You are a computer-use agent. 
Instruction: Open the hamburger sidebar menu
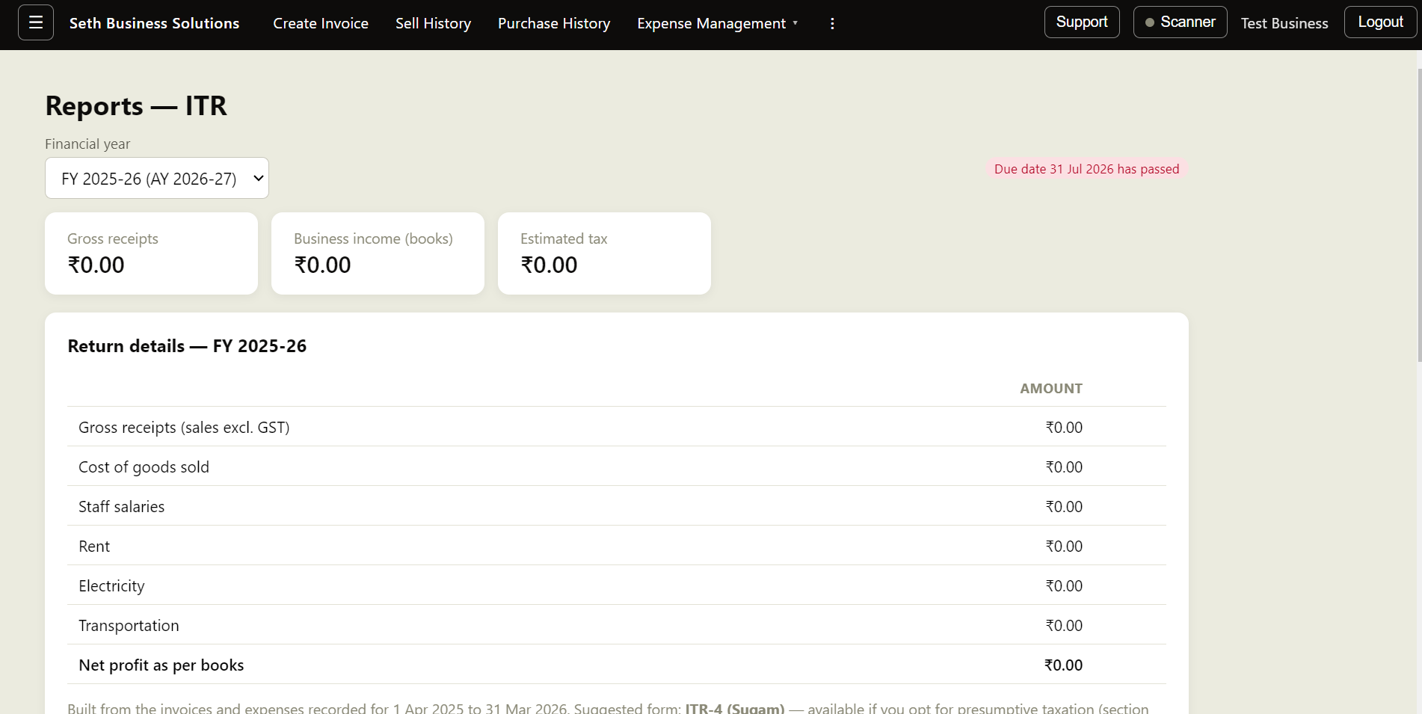click(x=35, y=22)
